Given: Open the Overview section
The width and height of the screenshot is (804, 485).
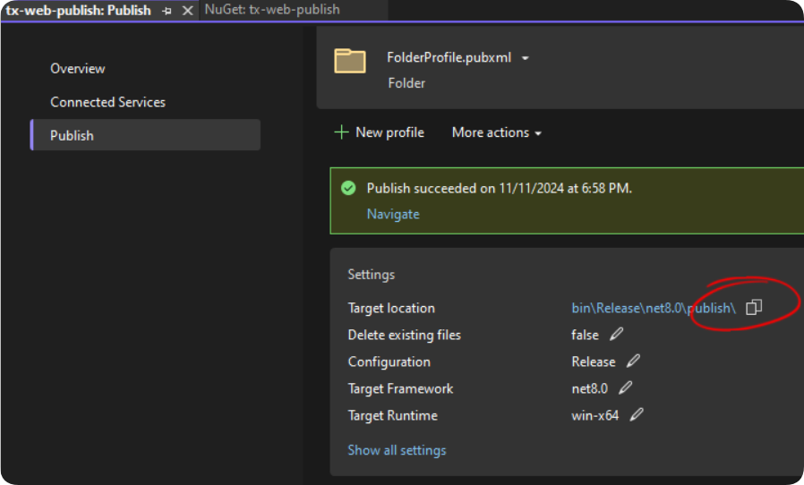Looking at the screenshot, I should click(77, 69).
